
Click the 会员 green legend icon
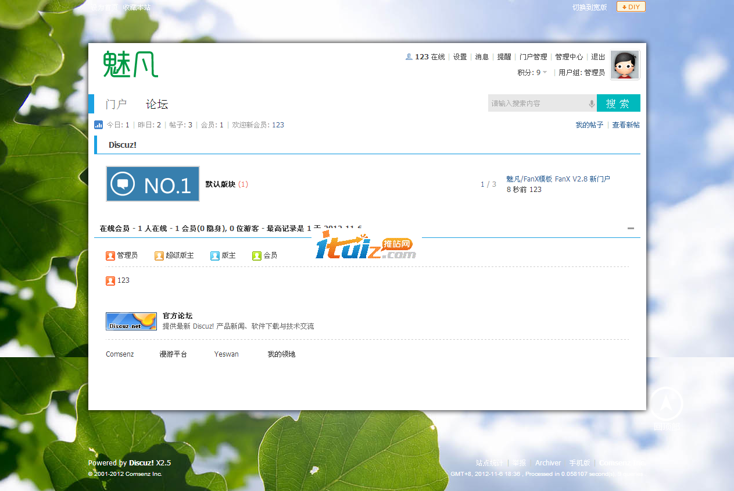click(257, 255)
